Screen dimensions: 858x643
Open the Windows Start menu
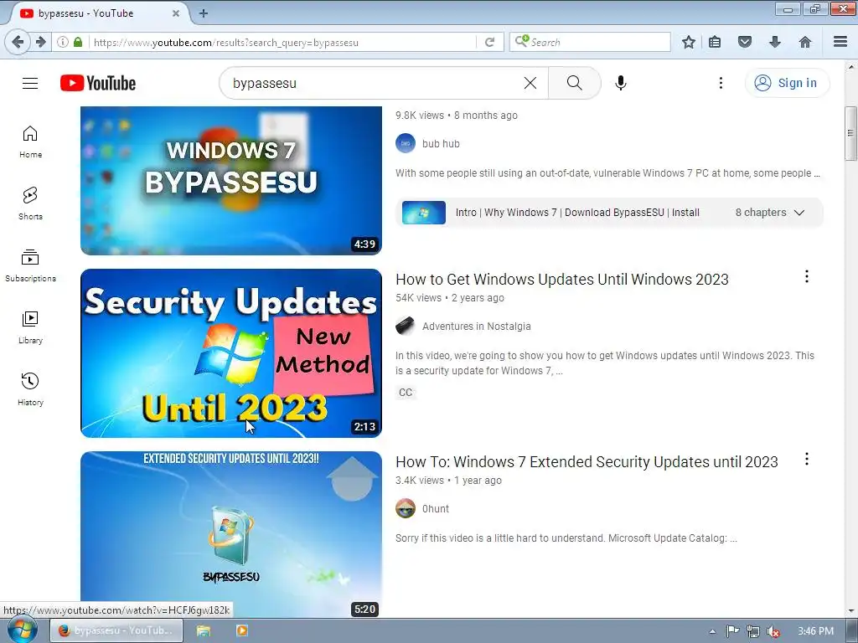click(23, 630)
